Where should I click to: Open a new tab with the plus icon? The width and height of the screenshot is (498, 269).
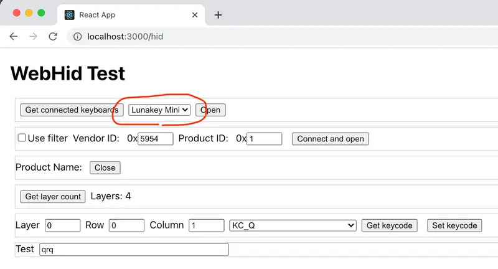[218, 15]
